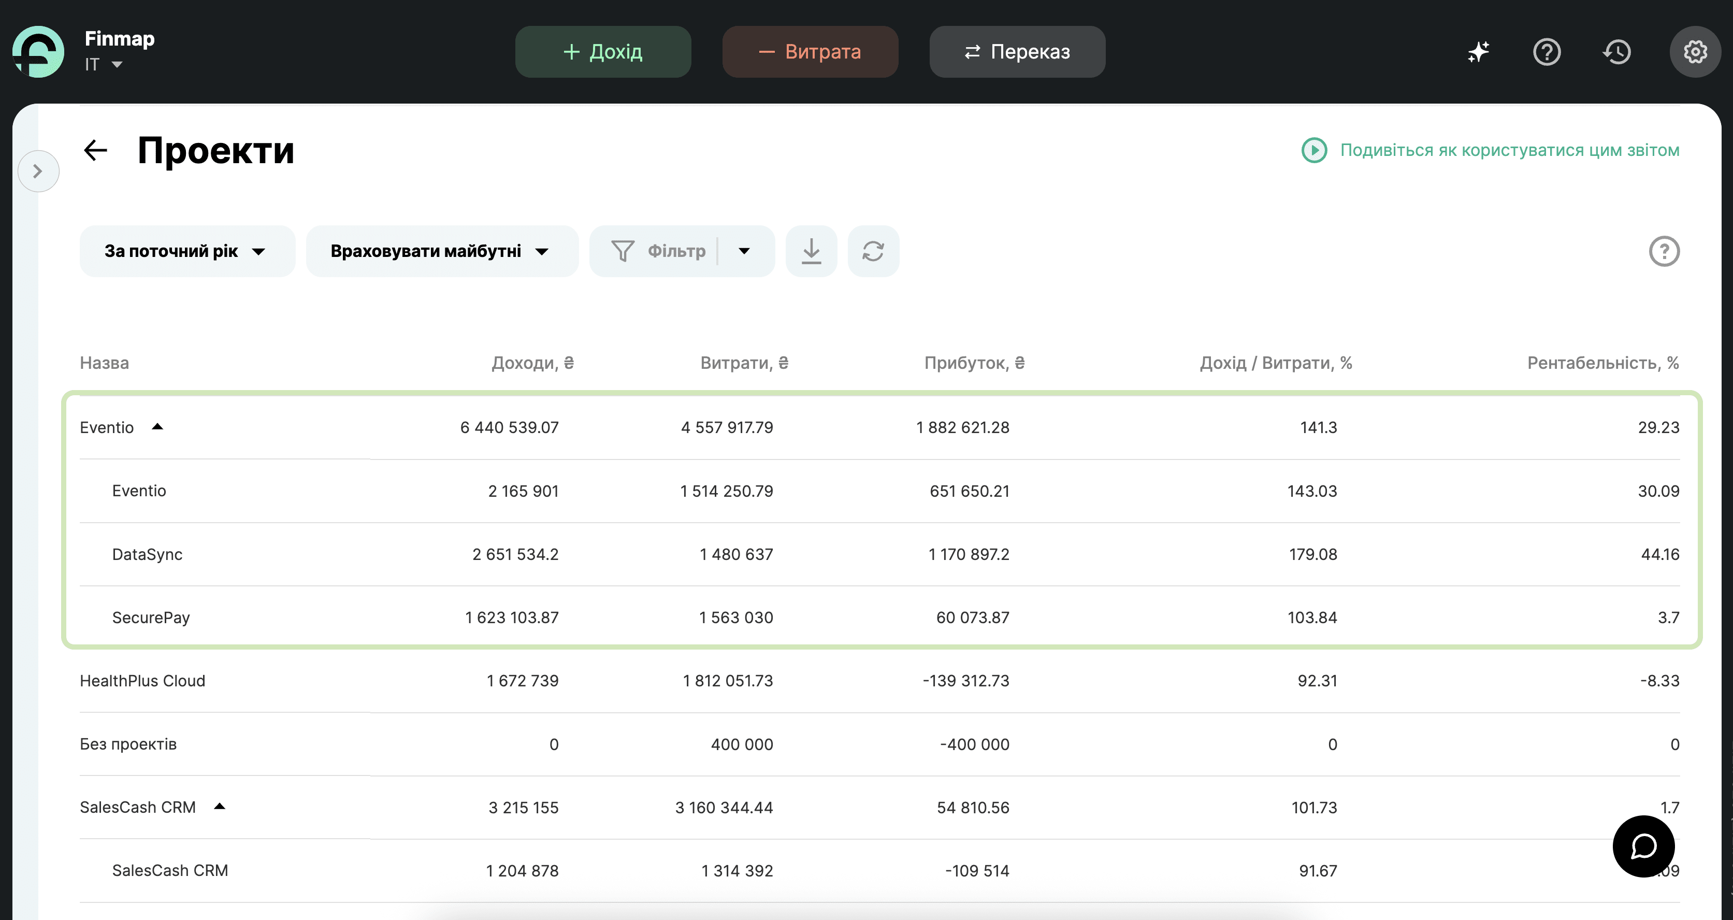Viewport: 1733px width, 920px height.
Task: Sort by Рентабельність, % column header
Action: pyautogui.click(x=1603, y=363)
